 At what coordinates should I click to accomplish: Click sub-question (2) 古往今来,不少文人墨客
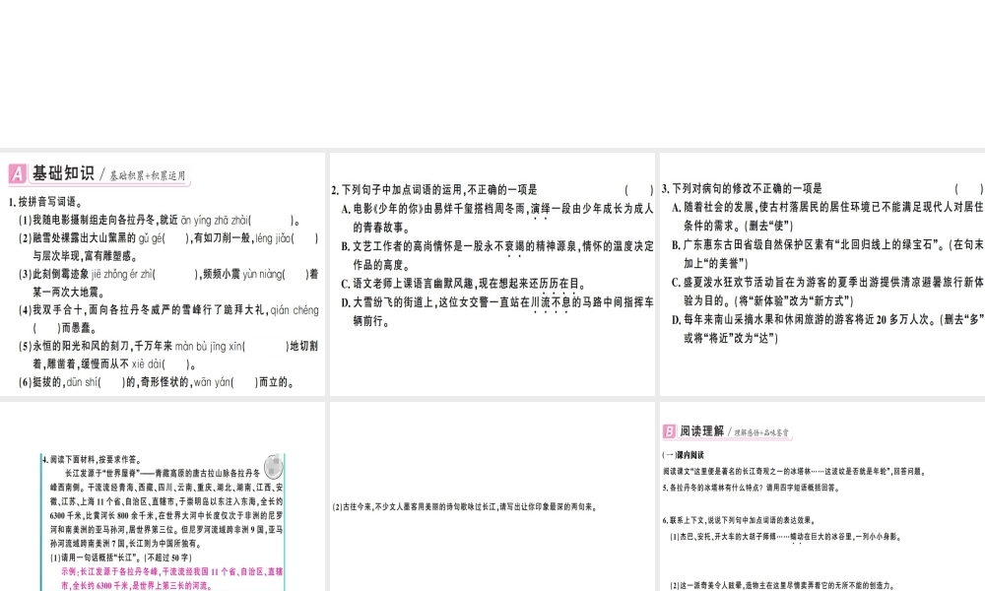tap(464, 507)
